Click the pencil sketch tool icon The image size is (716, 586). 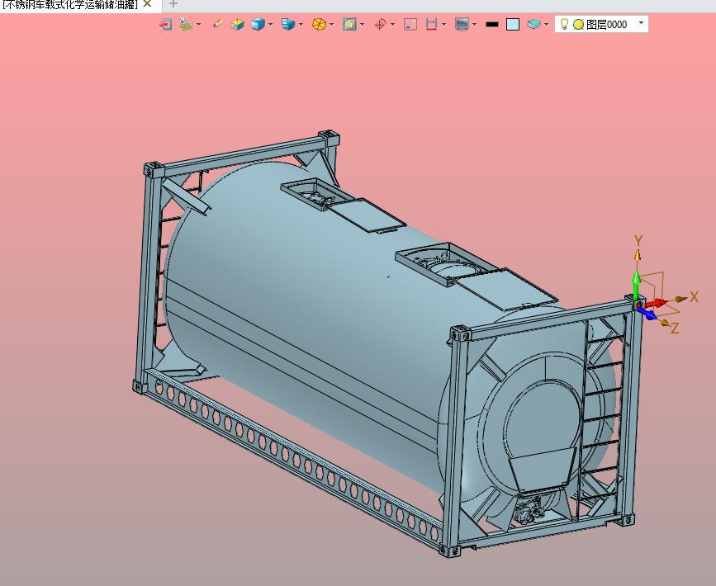pyautogui.click(x=217, y=25)
